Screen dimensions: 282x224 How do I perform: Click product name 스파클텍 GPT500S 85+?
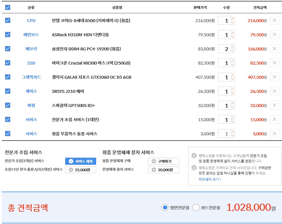click(73, 105)
